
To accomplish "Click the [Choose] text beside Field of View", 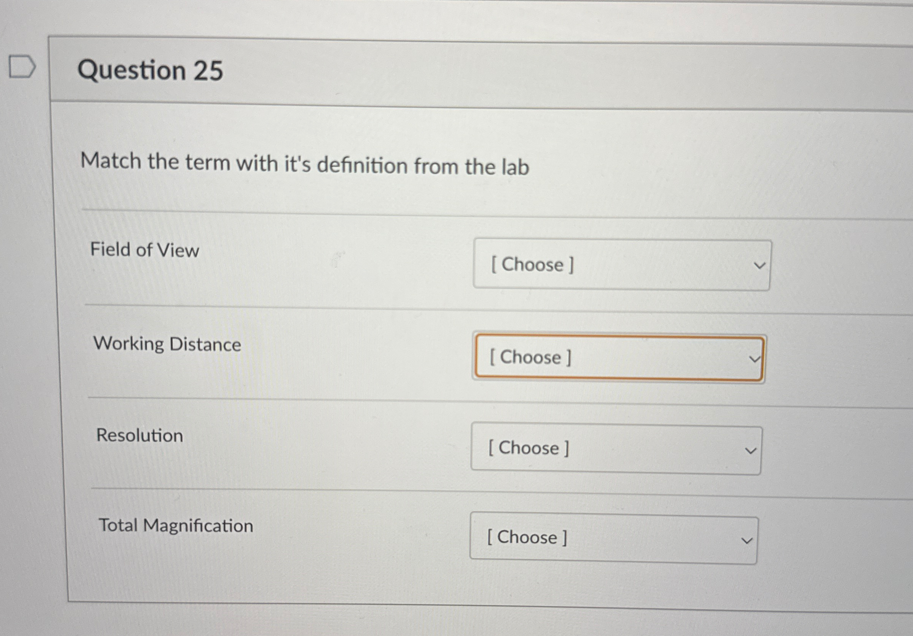I will click(x=532, y=265).
